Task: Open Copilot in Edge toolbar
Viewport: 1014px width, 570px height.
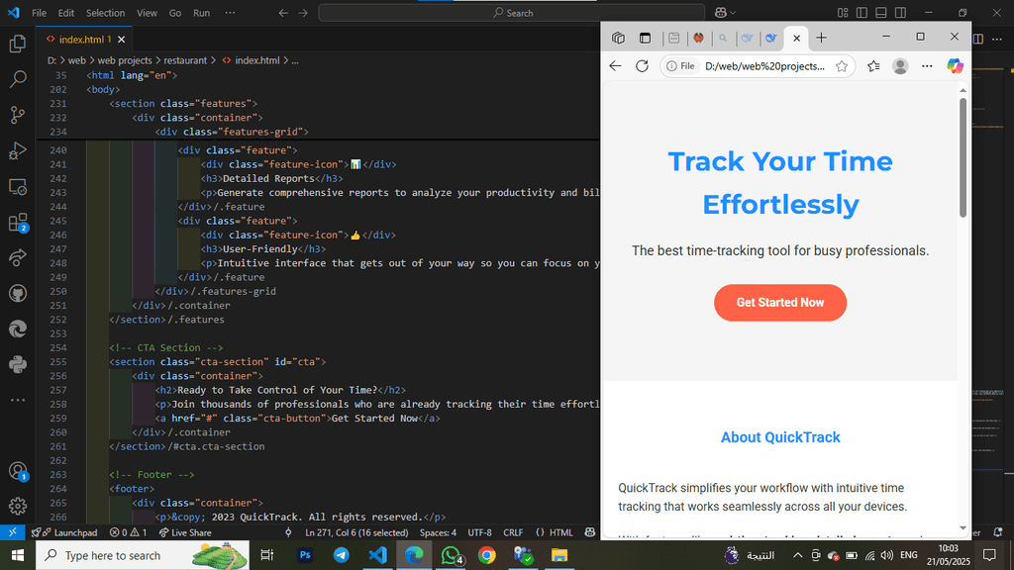Action: [x=955, y=66]
